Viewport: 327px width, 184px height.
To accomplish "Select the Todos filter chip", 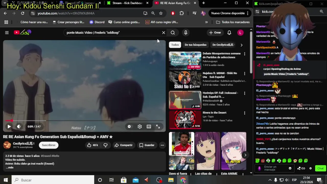I will coord(175,45).
